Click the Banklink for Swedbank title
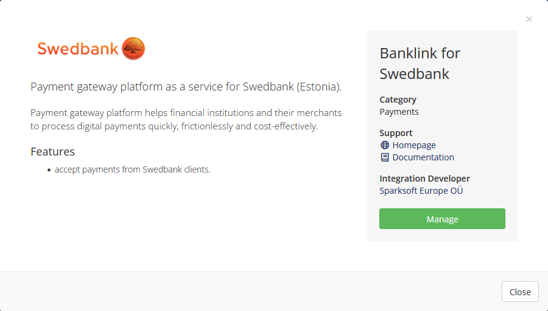The height and width of the screenshot is (311, 548). tap(420, 63)
